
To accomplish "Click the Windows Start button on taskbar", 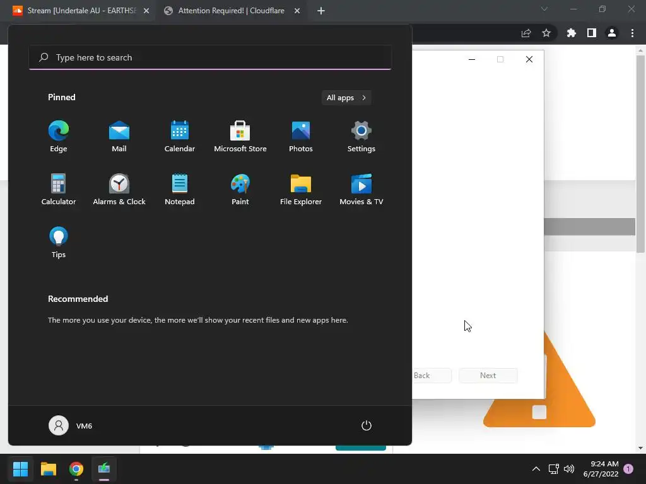I will tap(20, 469).
